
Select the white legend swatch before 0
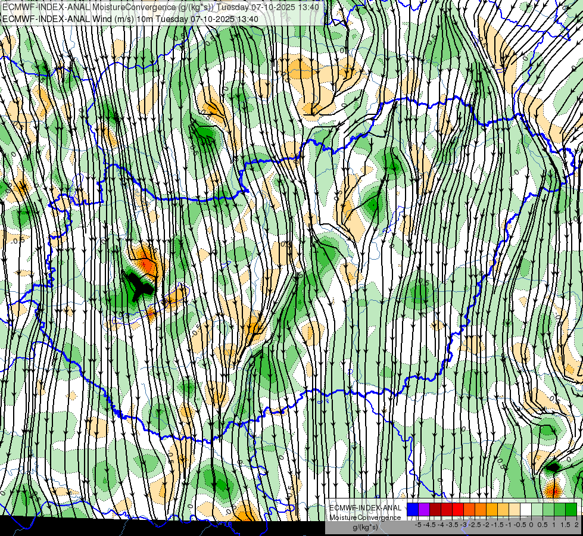526,510
